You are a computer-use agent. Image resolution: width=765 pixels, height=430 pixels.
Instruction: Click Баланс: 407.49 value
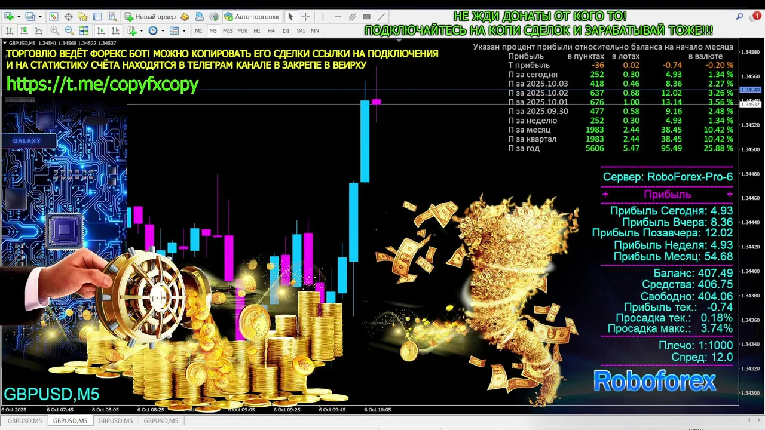(x=693, y=273)
